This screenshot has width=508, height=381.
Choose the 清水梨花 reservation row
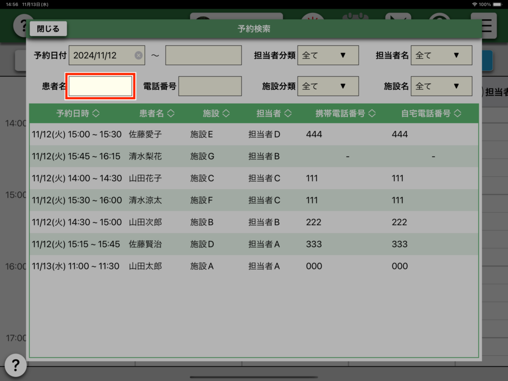tap(254, 156)
